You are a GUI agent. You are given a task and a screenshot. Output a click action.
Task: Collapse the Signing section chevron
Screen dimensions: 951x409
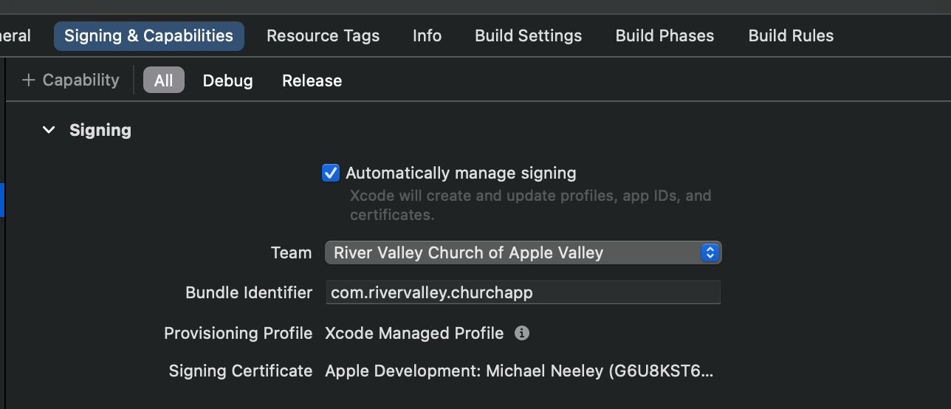(49, 131)
